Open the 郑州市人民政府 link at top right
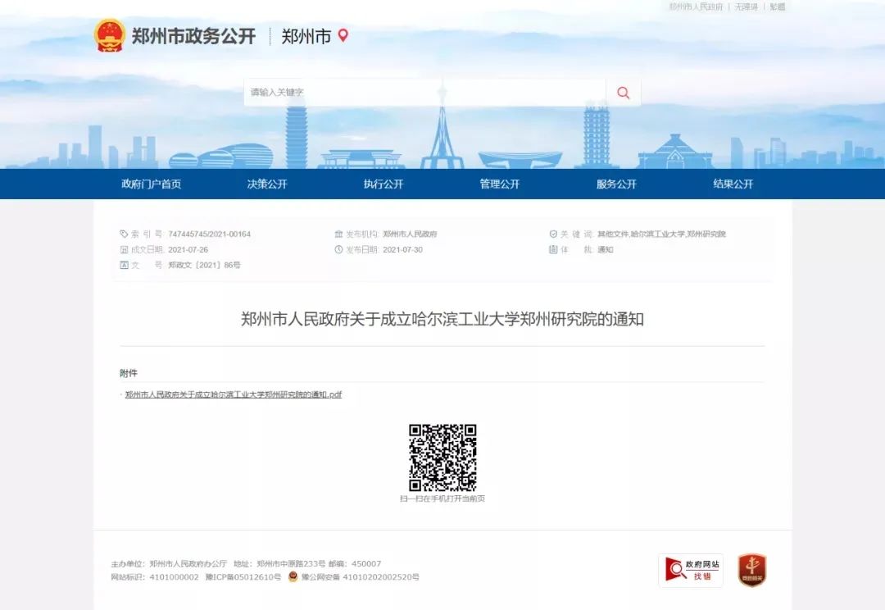The image size is (885, 610). (x=696, y=7)
